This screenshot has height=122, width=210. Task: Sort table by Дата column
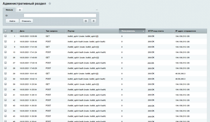22,31
